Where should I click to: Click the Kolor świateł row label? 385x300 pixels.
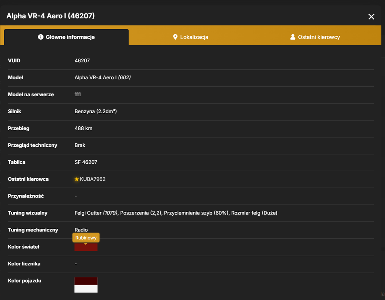click(x=23, y=247)
